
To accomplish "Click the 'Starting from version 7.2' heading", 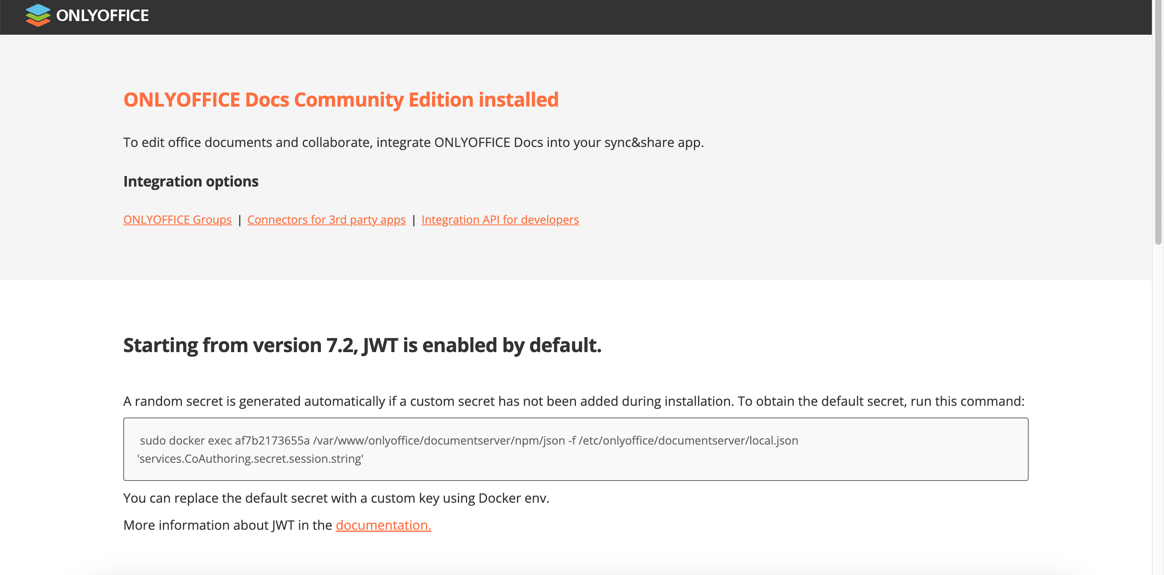I will tap(362, 345).
